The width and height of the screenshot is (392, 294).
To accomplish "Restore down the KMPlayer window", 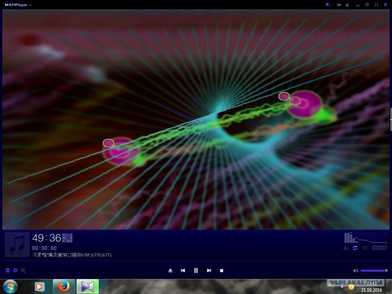I will click(x=367, y=5).
